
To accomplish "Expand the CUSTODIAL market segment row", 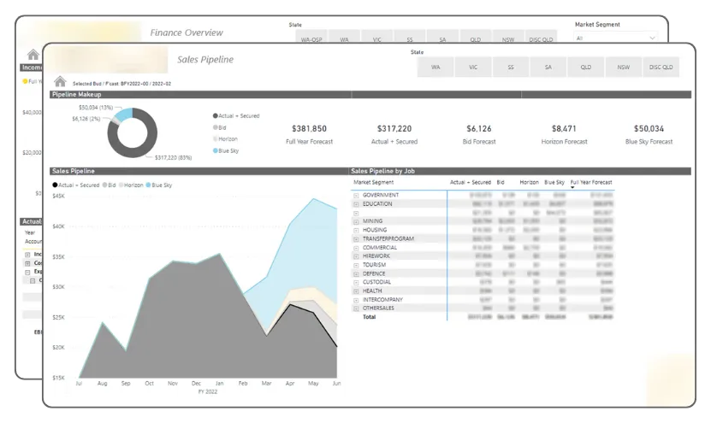I will (357, 283).
